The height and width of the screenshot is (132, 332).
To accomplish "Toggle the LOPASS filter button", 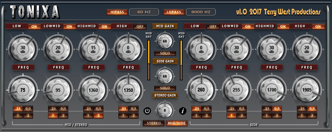I will coord(174,12).
